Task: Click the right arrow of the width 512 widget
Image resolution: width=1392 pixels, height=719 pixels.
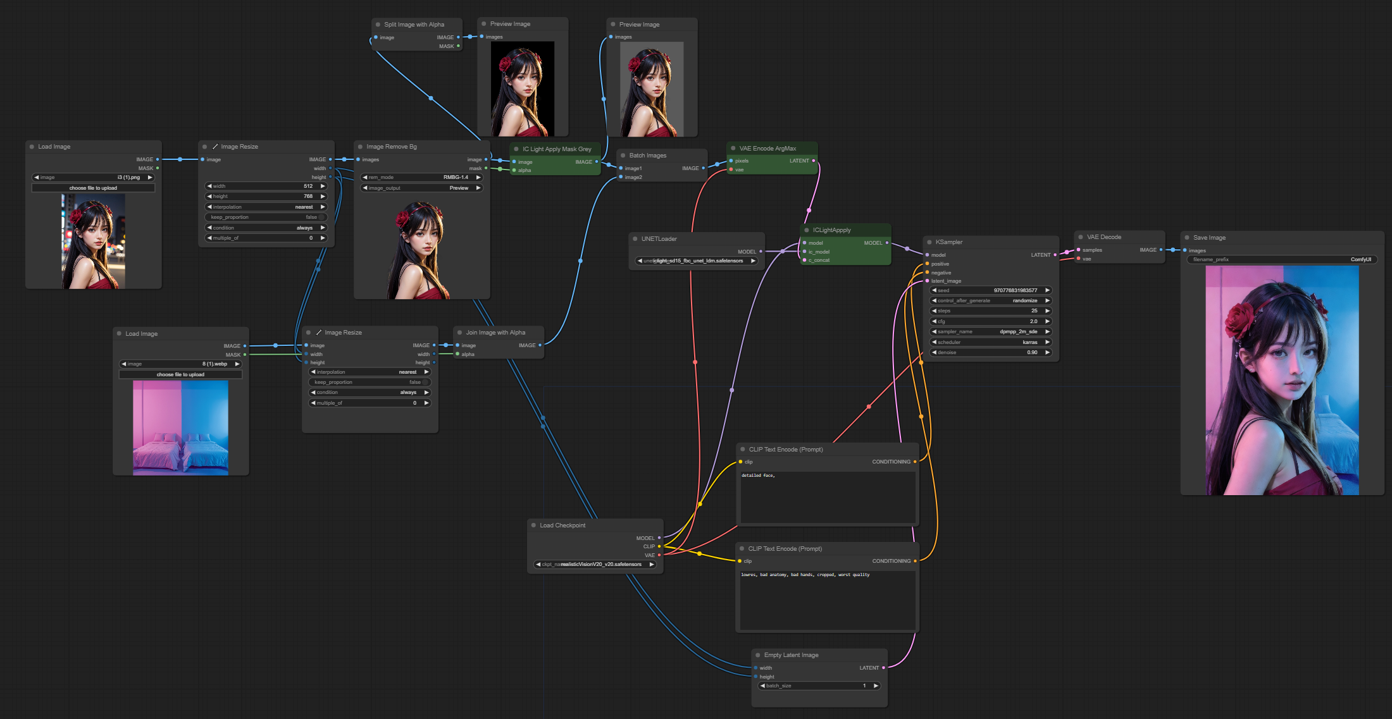Action: (323, 186)
